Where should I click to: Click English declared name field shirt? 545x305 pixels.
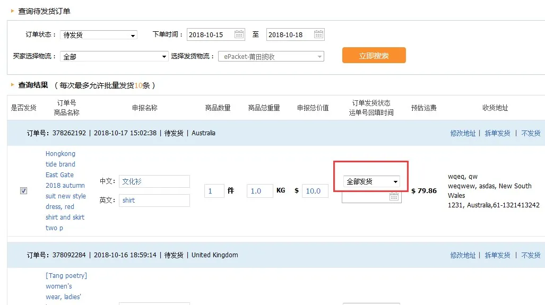coord(154,200)
